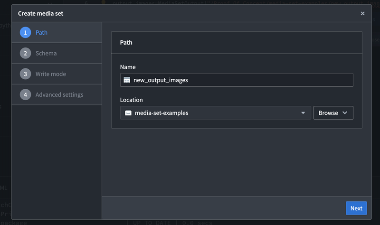
Task: Click the Name label
Action: click(x=128, y=67)
